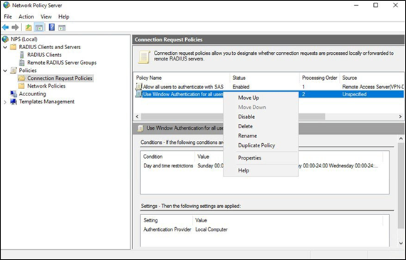Open the File menu
This screenshot has height=260, width=406.
pyautogui.click(x=8, y=16)
